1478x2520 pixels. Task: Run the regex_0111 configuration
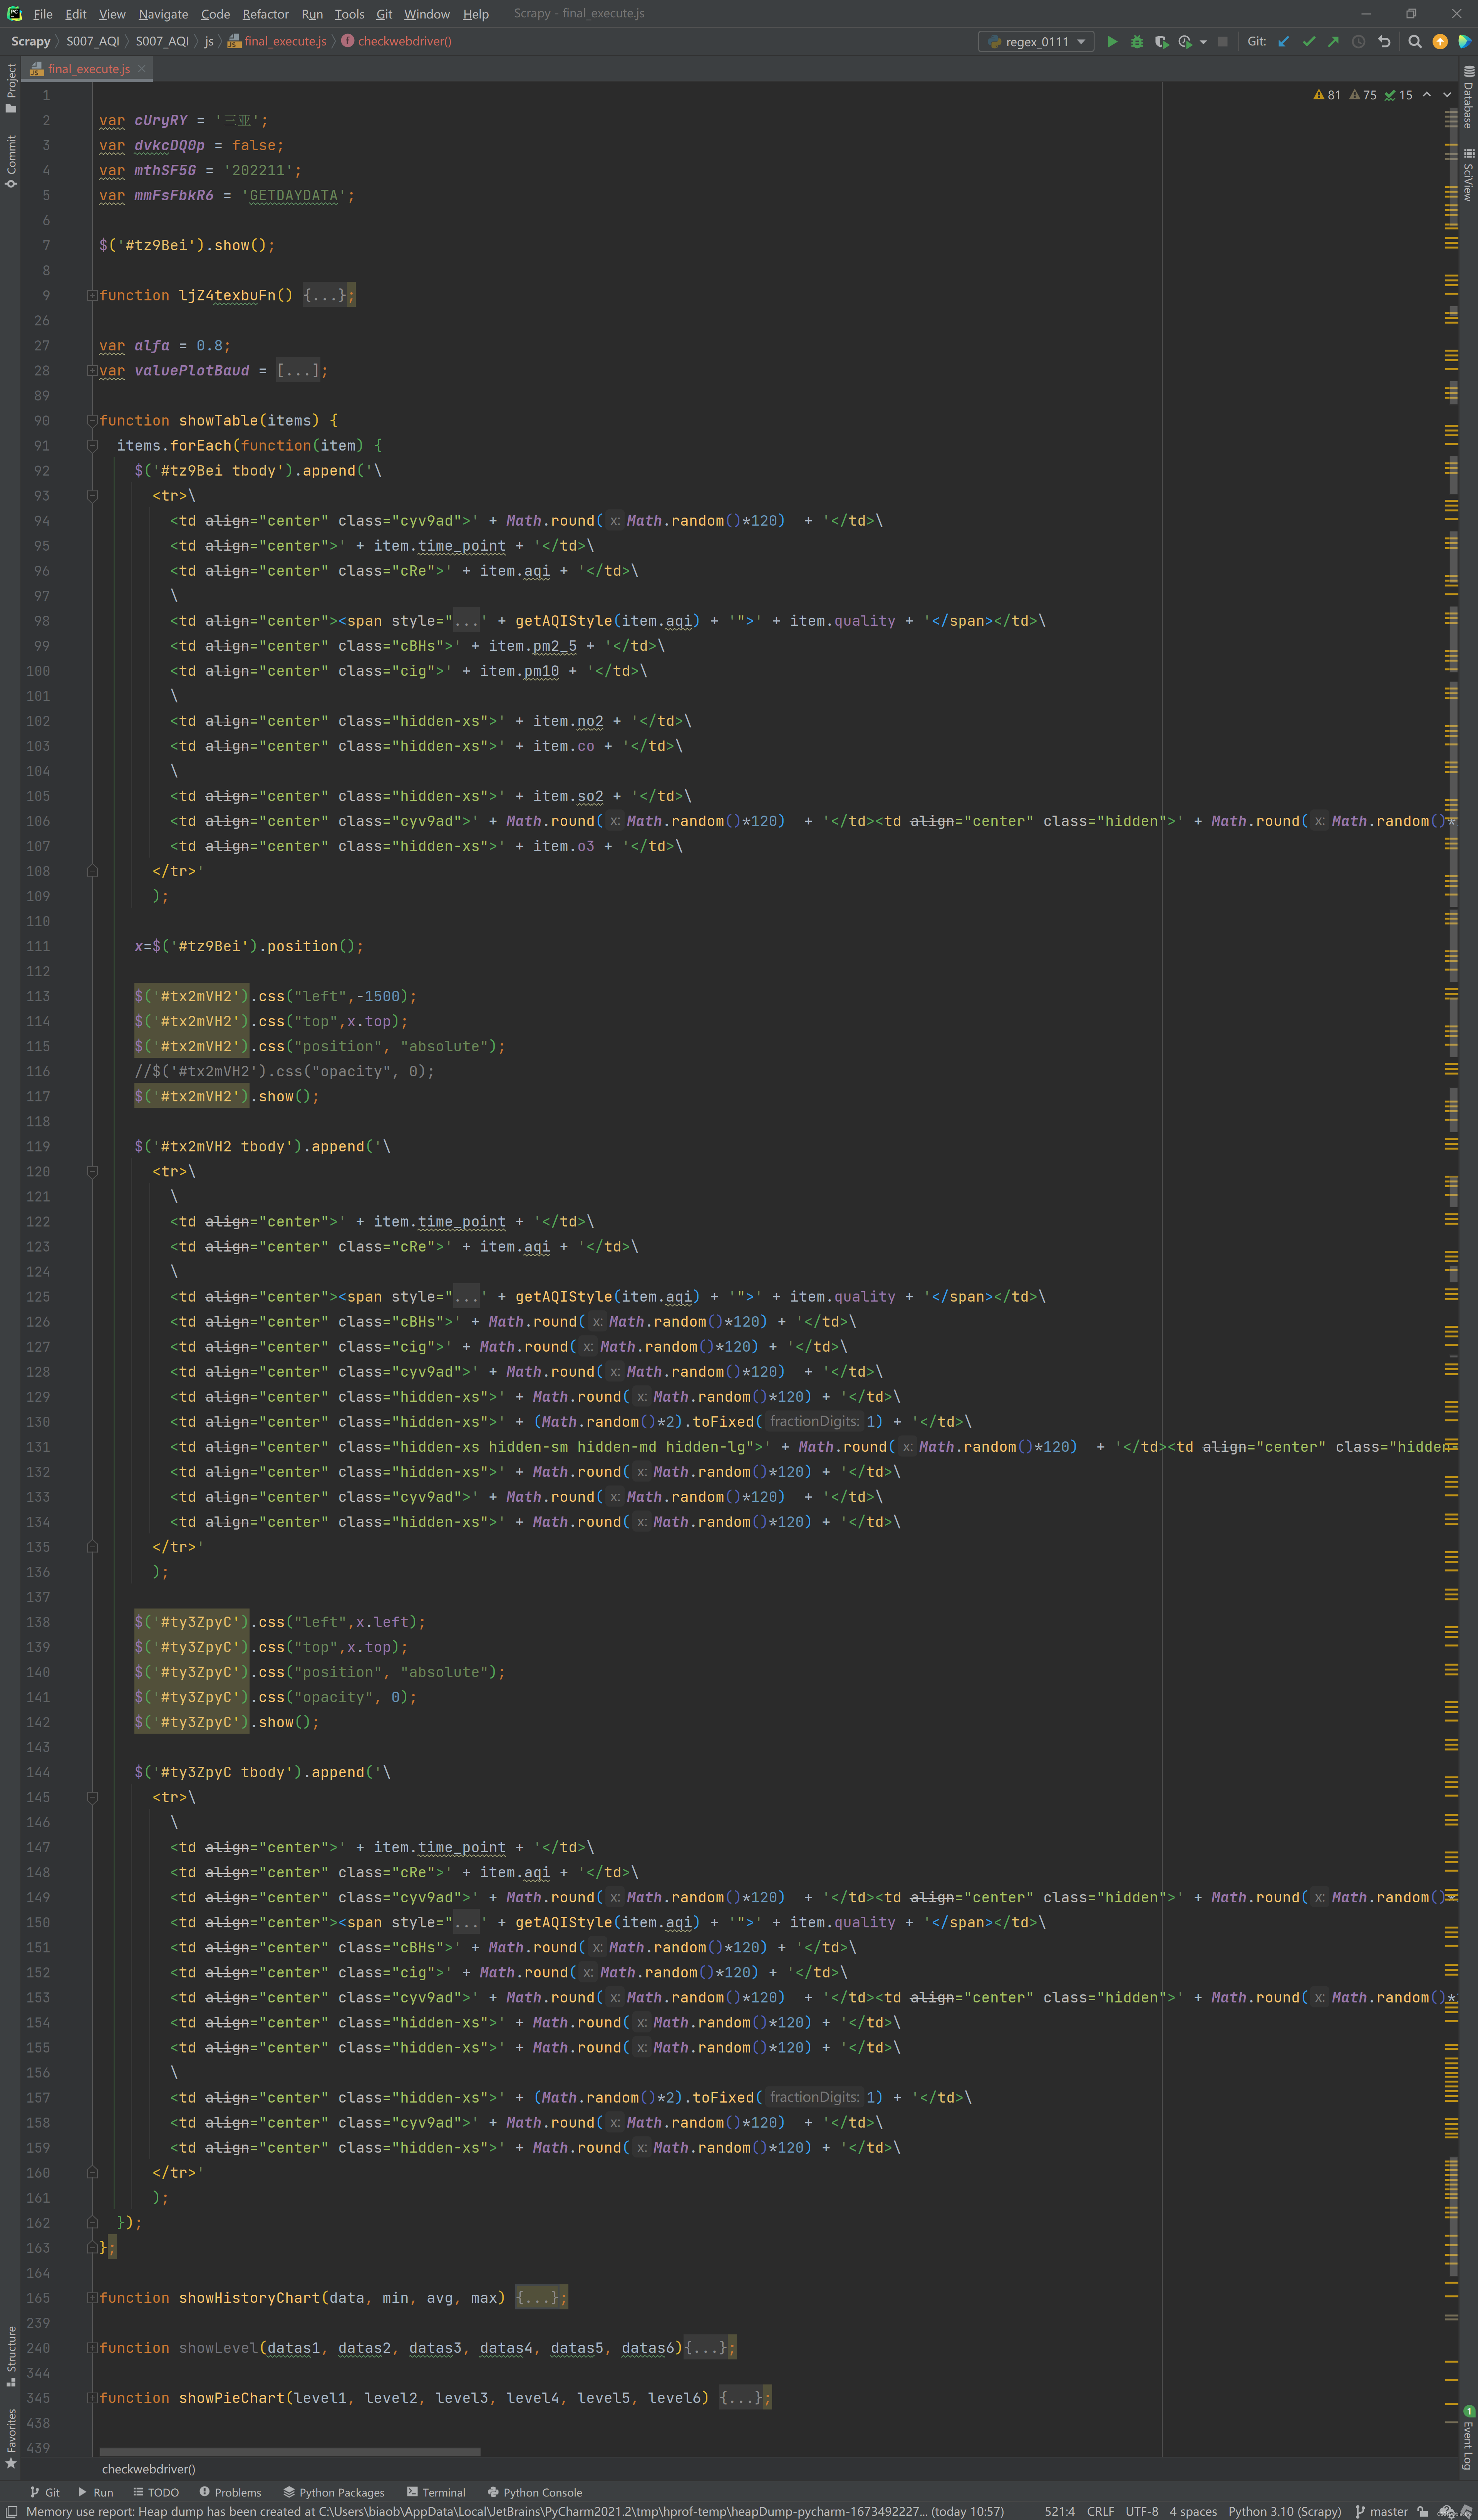pyautogui.click(x=1112, y=42)
